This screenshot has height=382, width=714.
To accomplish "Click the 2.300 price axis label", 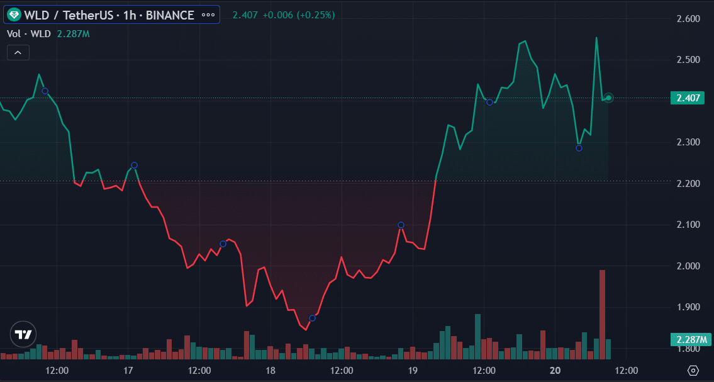I will [x=688, y=142].
